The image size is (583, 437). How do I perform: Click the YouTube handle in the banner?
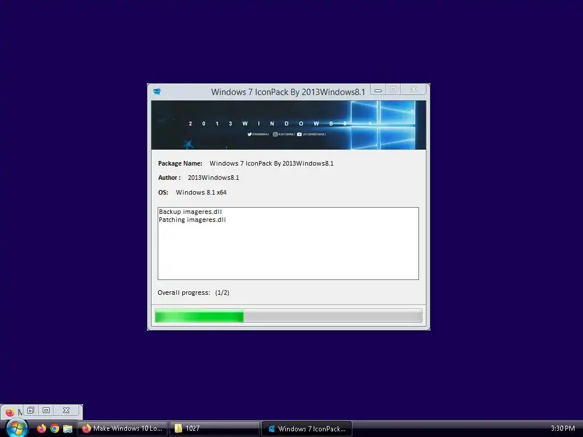tap(311, 134)
